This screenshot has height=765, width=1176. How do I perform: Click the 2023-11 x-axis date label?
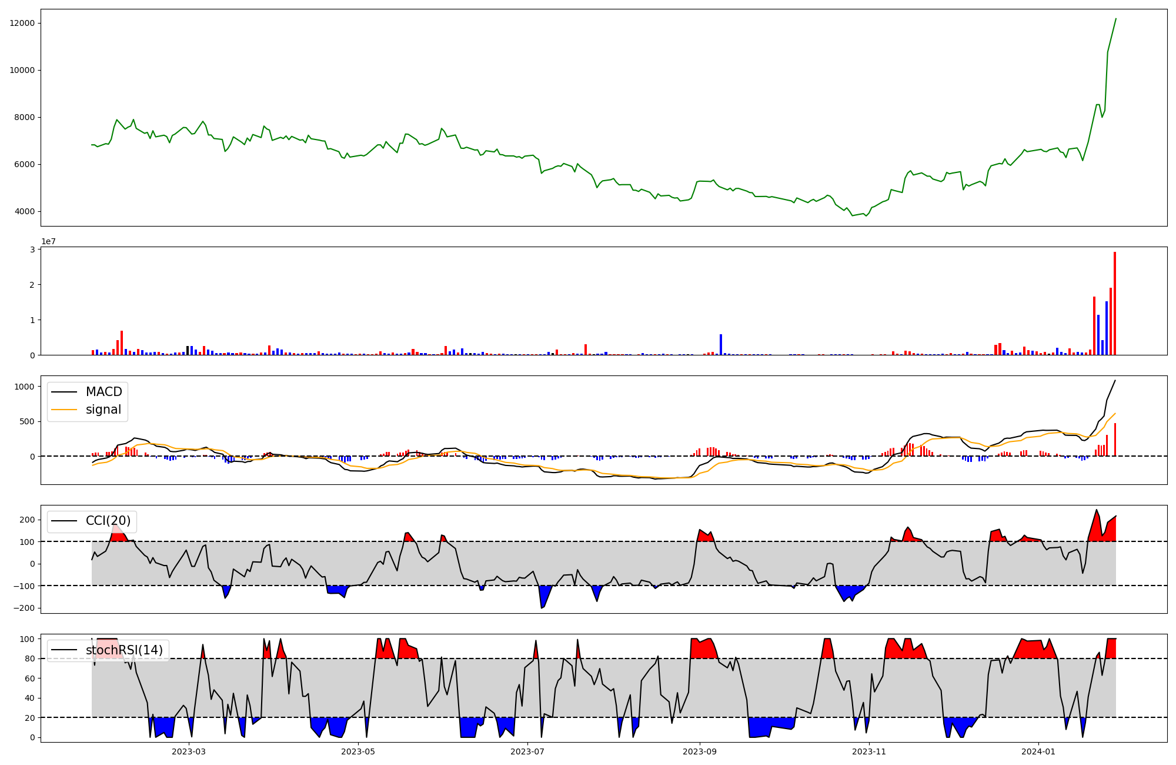(x=869, y=751)
